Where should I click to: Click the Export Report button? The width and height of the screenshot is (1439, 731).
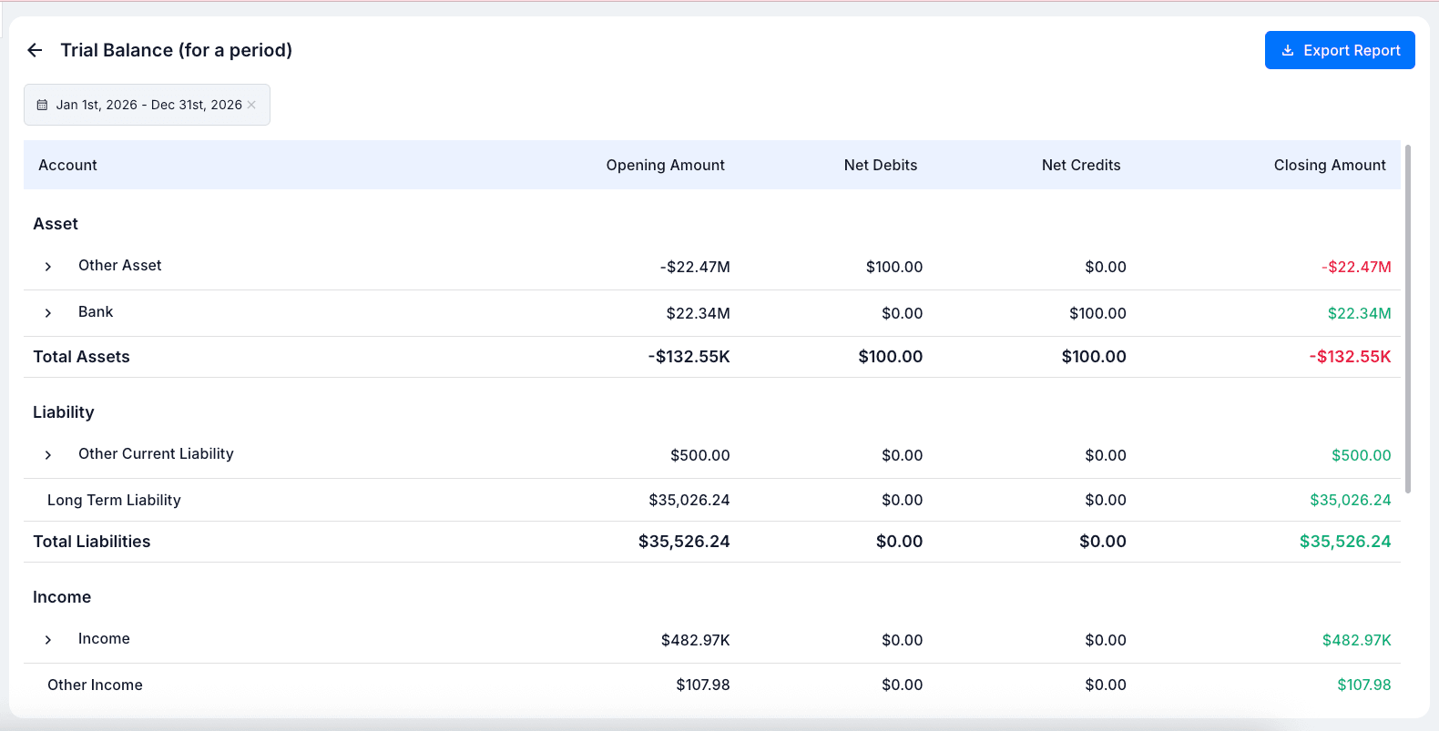1340,50
